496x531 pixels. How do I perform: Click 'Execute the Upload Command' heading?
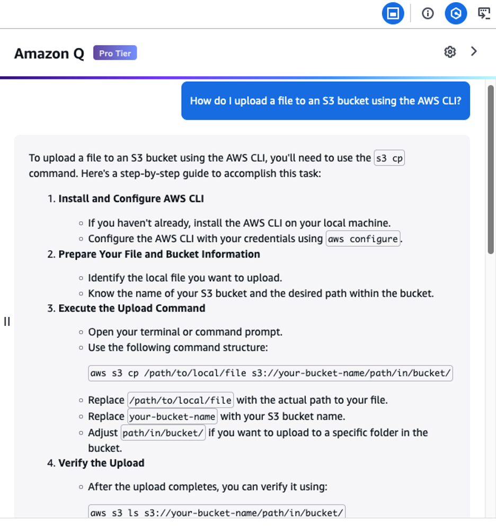tap(132, 308)
